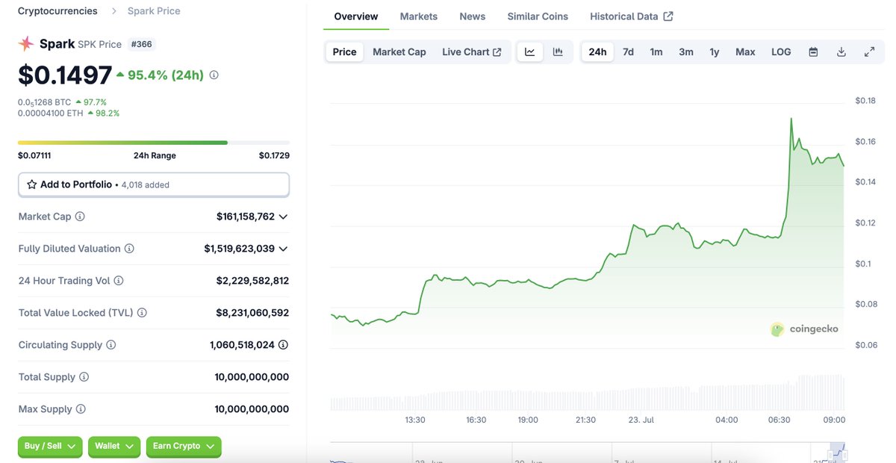Click the $0.1497 price text
896x463 pixels.
[65, 75]
